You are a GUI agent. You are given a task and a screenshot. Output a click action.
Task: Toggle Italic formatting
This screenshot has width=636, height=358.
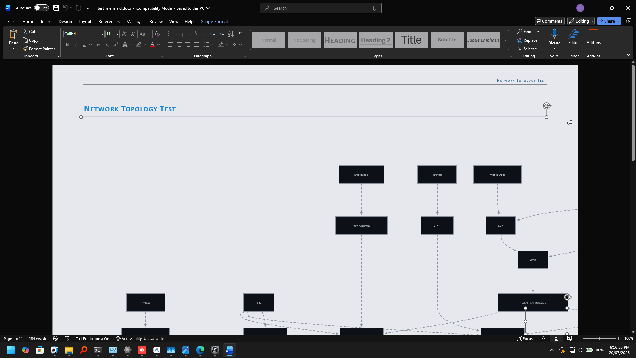76,45
